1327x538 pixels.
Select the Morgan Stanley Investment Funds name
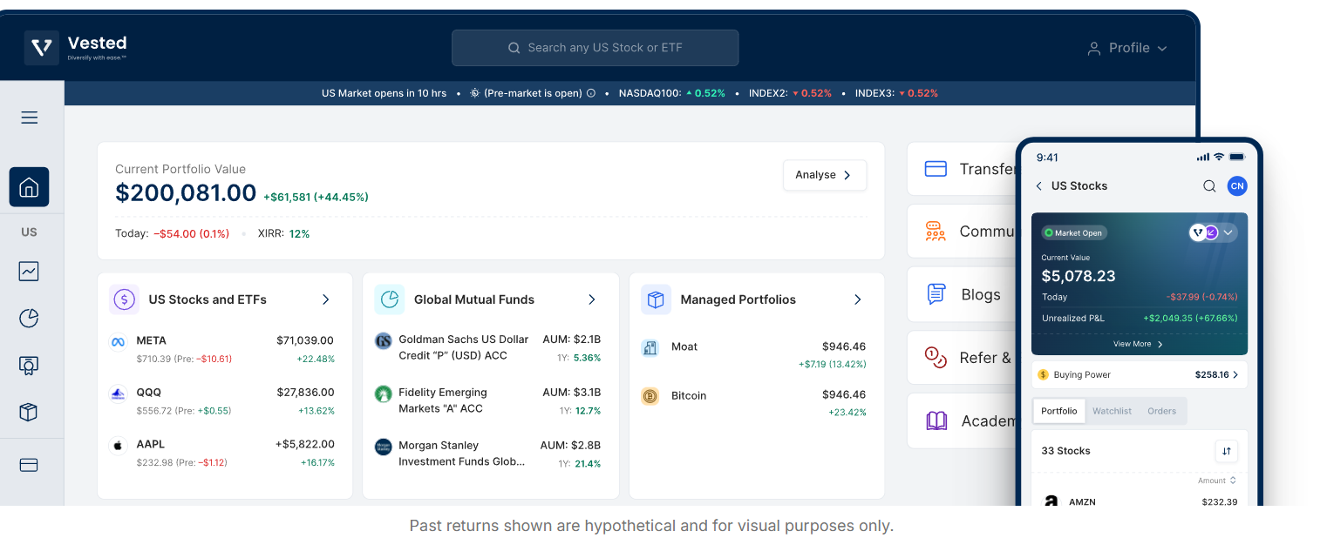point(462,454)
